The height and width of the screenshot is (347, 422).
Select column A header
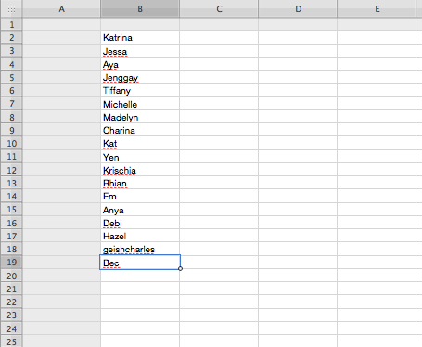click(61, 9)
